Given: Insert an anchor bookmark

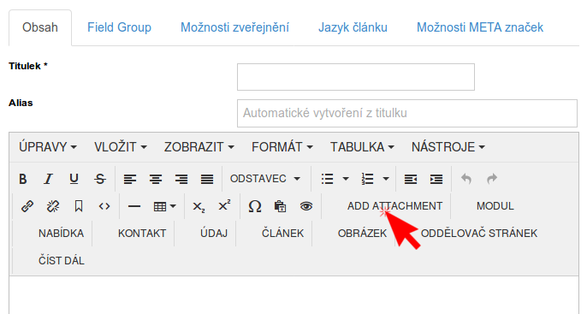Looking at the screenshot, I should pos(79,206).
